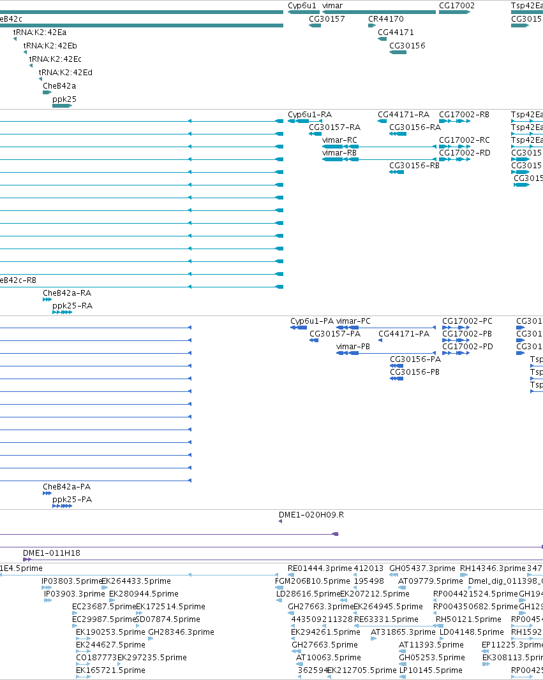Select the RH14346.3prime EST label
The width and height of the screenshot is (543, 680).
click(x=493, y=568)
